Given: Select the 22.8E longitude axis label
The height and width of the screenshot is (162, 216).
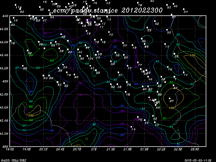Looking at the screenshot, I should pos(195,149).
